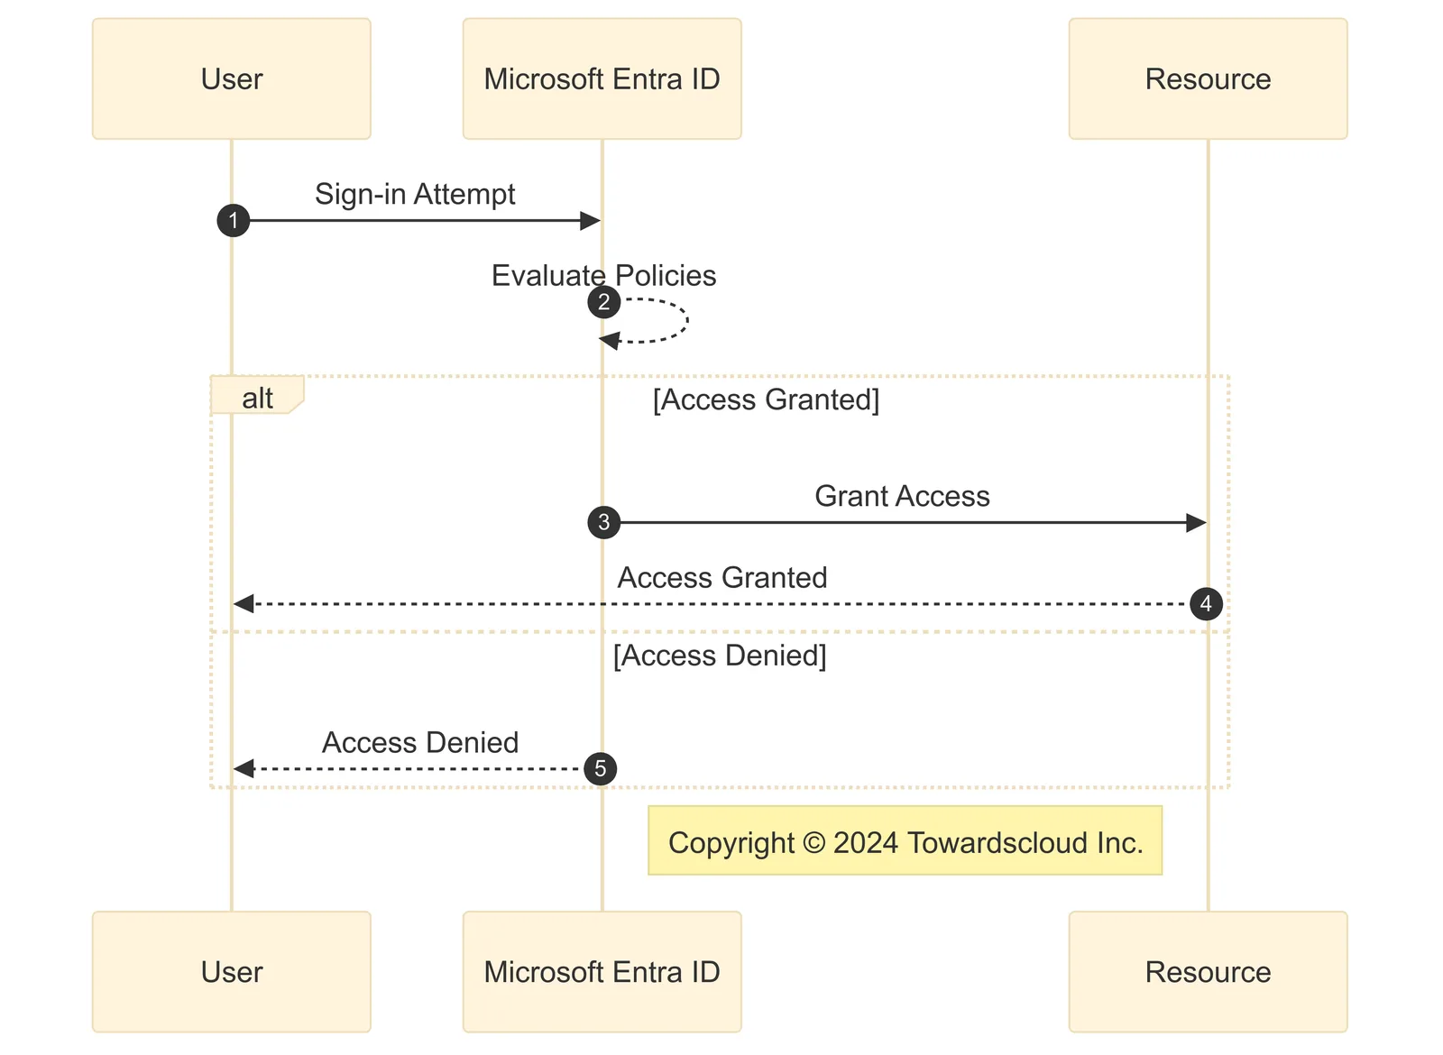Select the '[Access Granted]' condition text
Image resolution: width=1443 pixels, height=1055 pixels.
(766, 399)
